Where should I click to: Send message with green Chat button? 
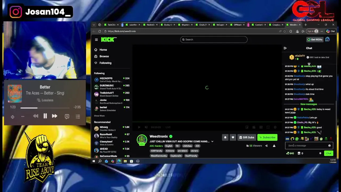(x=328, y=153)
